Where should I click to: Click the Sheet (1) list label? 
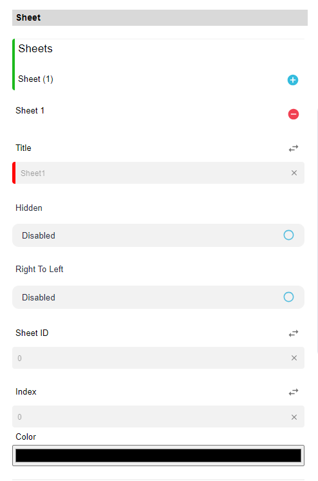point(35,79)
